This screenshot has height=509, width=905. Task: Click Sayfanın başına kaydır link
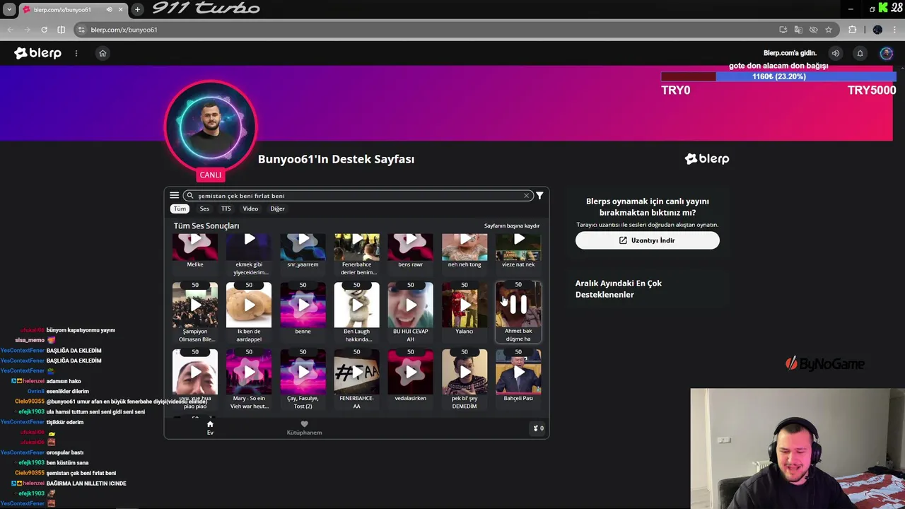click(x=512, y=226)
